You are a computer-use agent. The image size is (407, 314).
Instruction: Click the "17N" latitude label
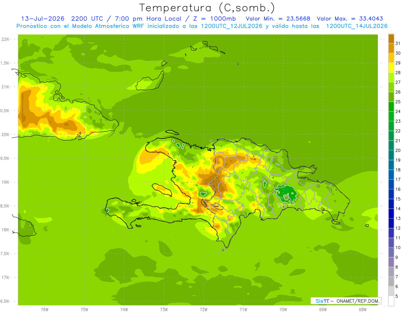point(5,277)
